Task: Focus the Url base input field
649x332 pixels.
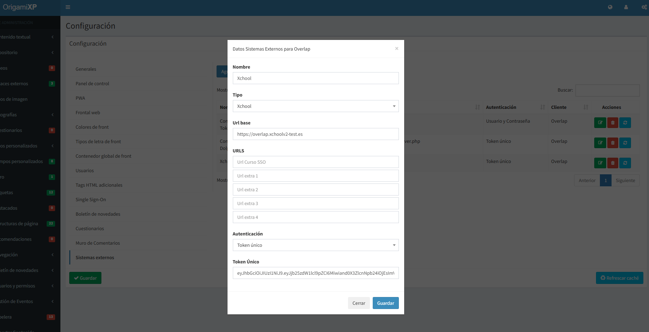Action: [315, 134]
